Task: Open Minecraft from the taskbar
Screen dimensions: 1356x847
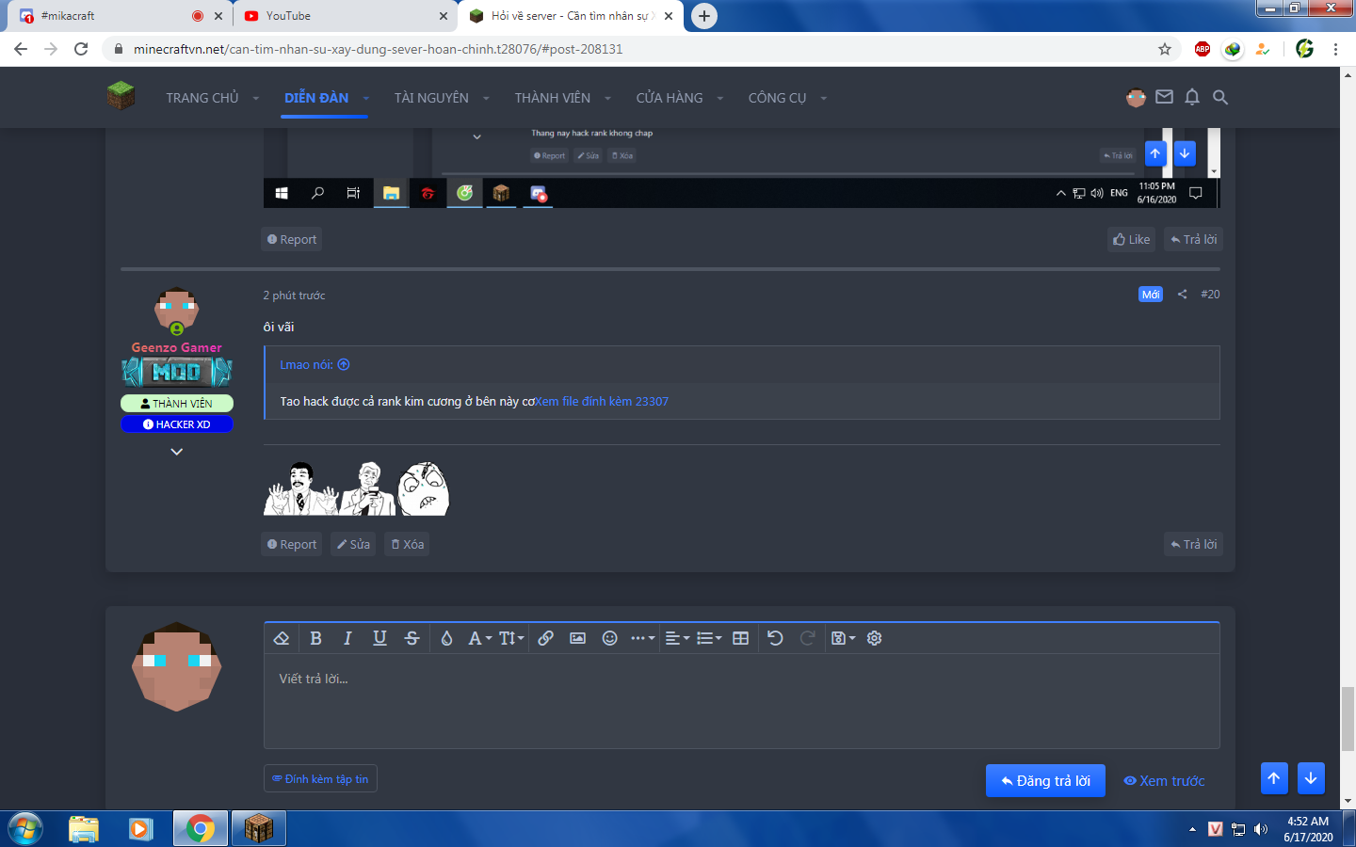Action: [x=258, y=829]
